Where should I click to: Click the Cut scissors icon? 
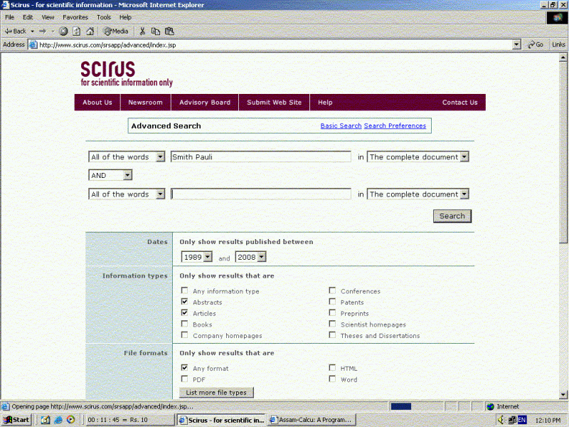tap(142, 31)
